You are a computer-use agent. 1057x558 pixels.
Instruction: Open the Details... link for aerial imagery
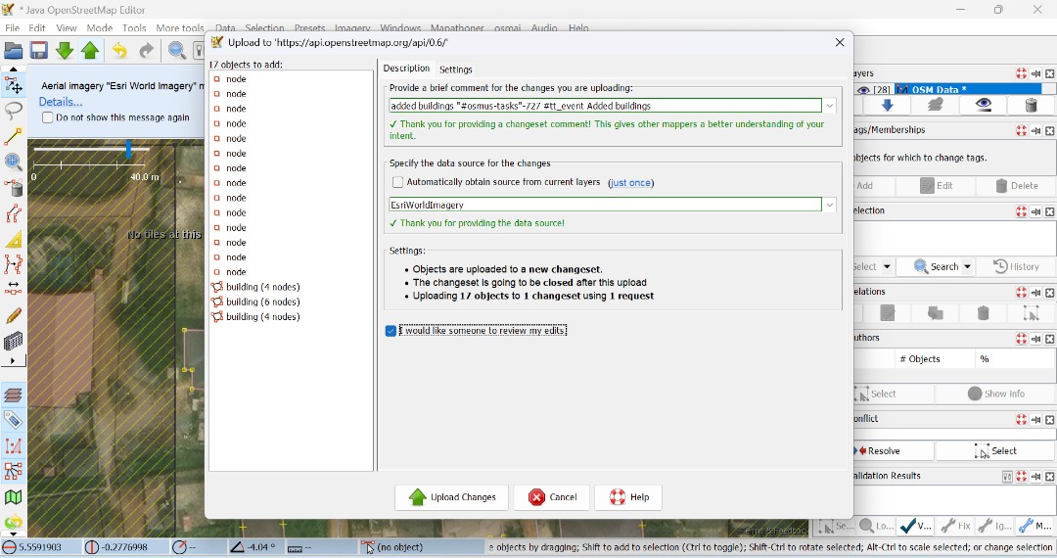[60, 102]
